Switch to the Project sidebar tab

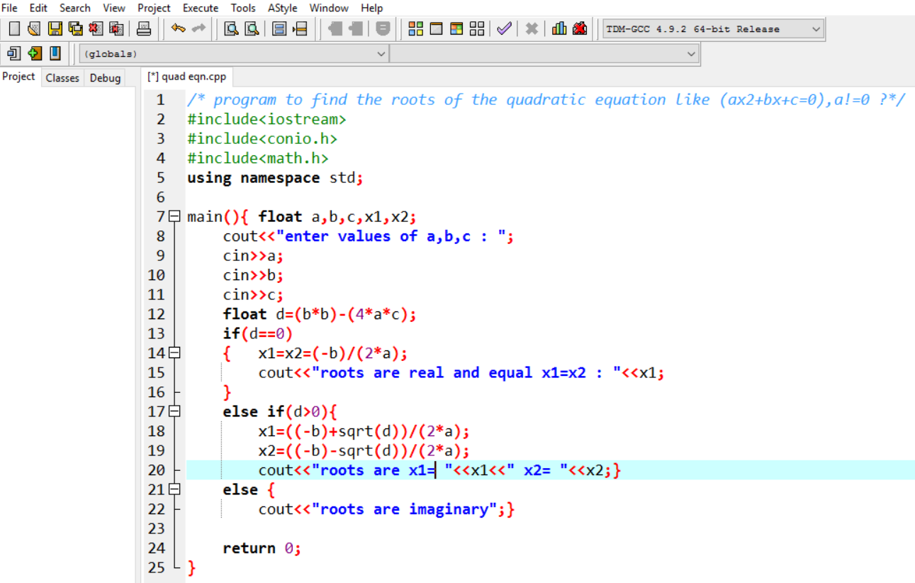pos(19,77)
